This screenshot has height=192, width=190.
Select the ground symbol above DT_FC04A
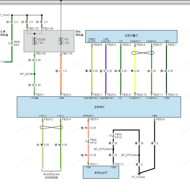tap(139, 174)
